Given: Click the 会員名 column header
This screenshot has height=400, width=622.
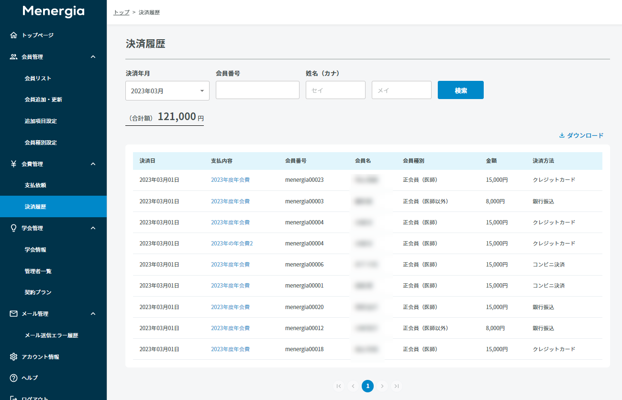Looking at the screenshot, I should [363, 161].
